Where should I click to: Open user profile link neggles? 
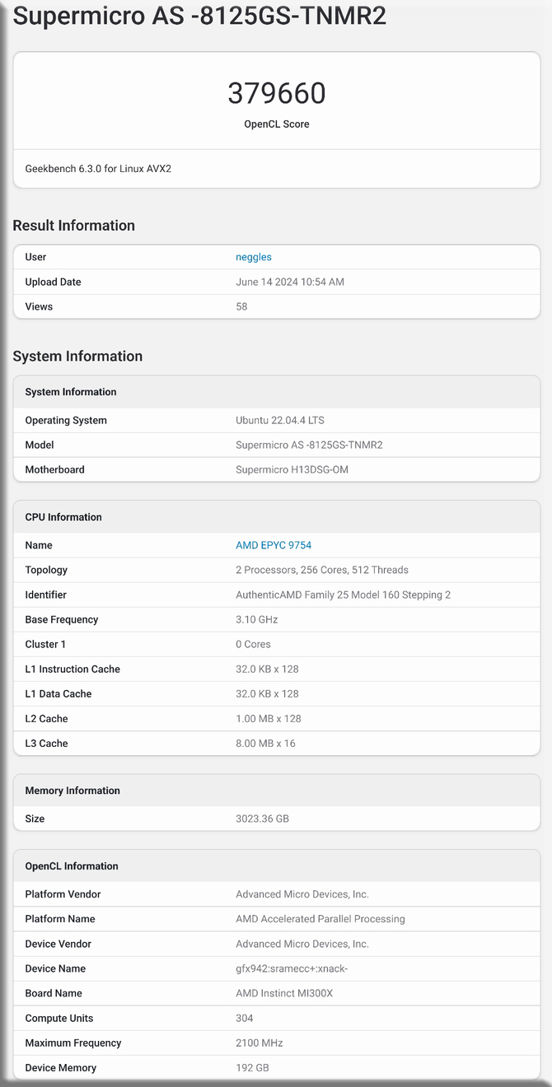tap(254, 257)
